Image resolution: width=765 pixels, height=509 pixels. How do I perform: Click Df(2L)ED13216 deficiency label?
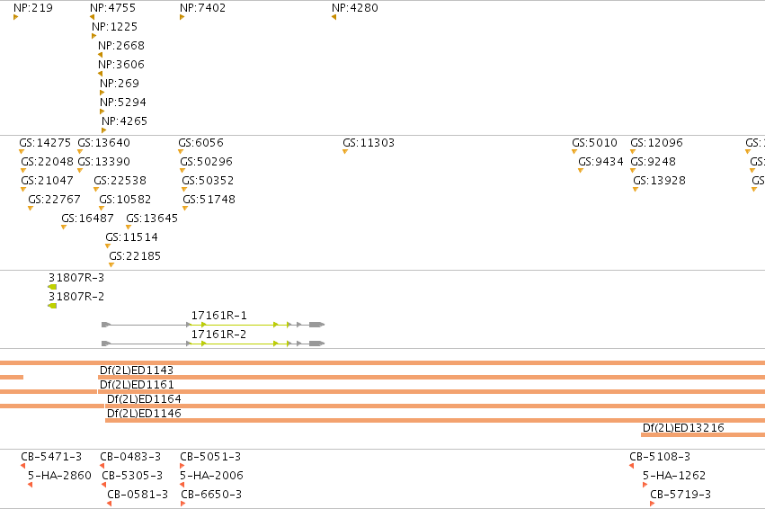pos(683,428)
